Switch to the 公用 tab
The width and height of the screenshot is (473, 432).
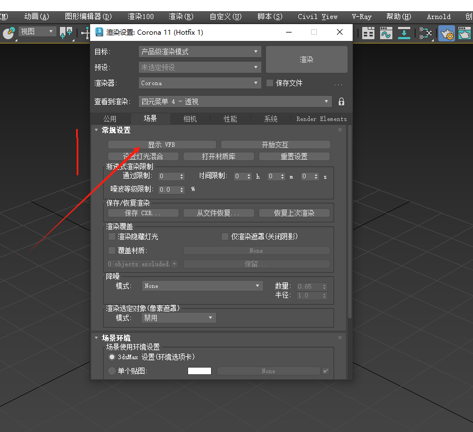pyautogui.click(x=110, y=119)
